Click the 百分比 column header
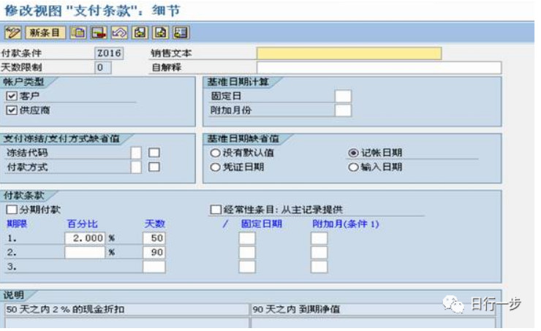Image resolution: width=541 pixels, height=331 pixels. click(x=83, y=224)
